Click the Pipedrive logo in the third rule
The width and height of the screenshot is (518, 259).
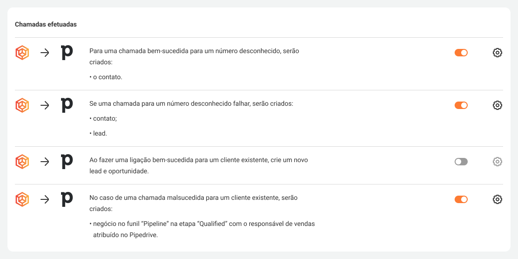[67, 162]
